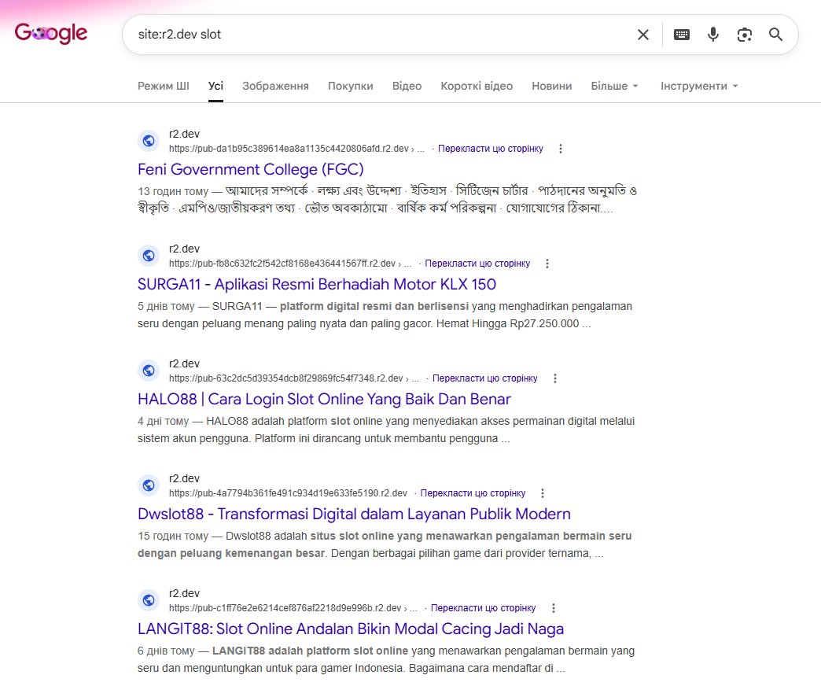Open the Короткі відео tab

(x=477, y=86)
